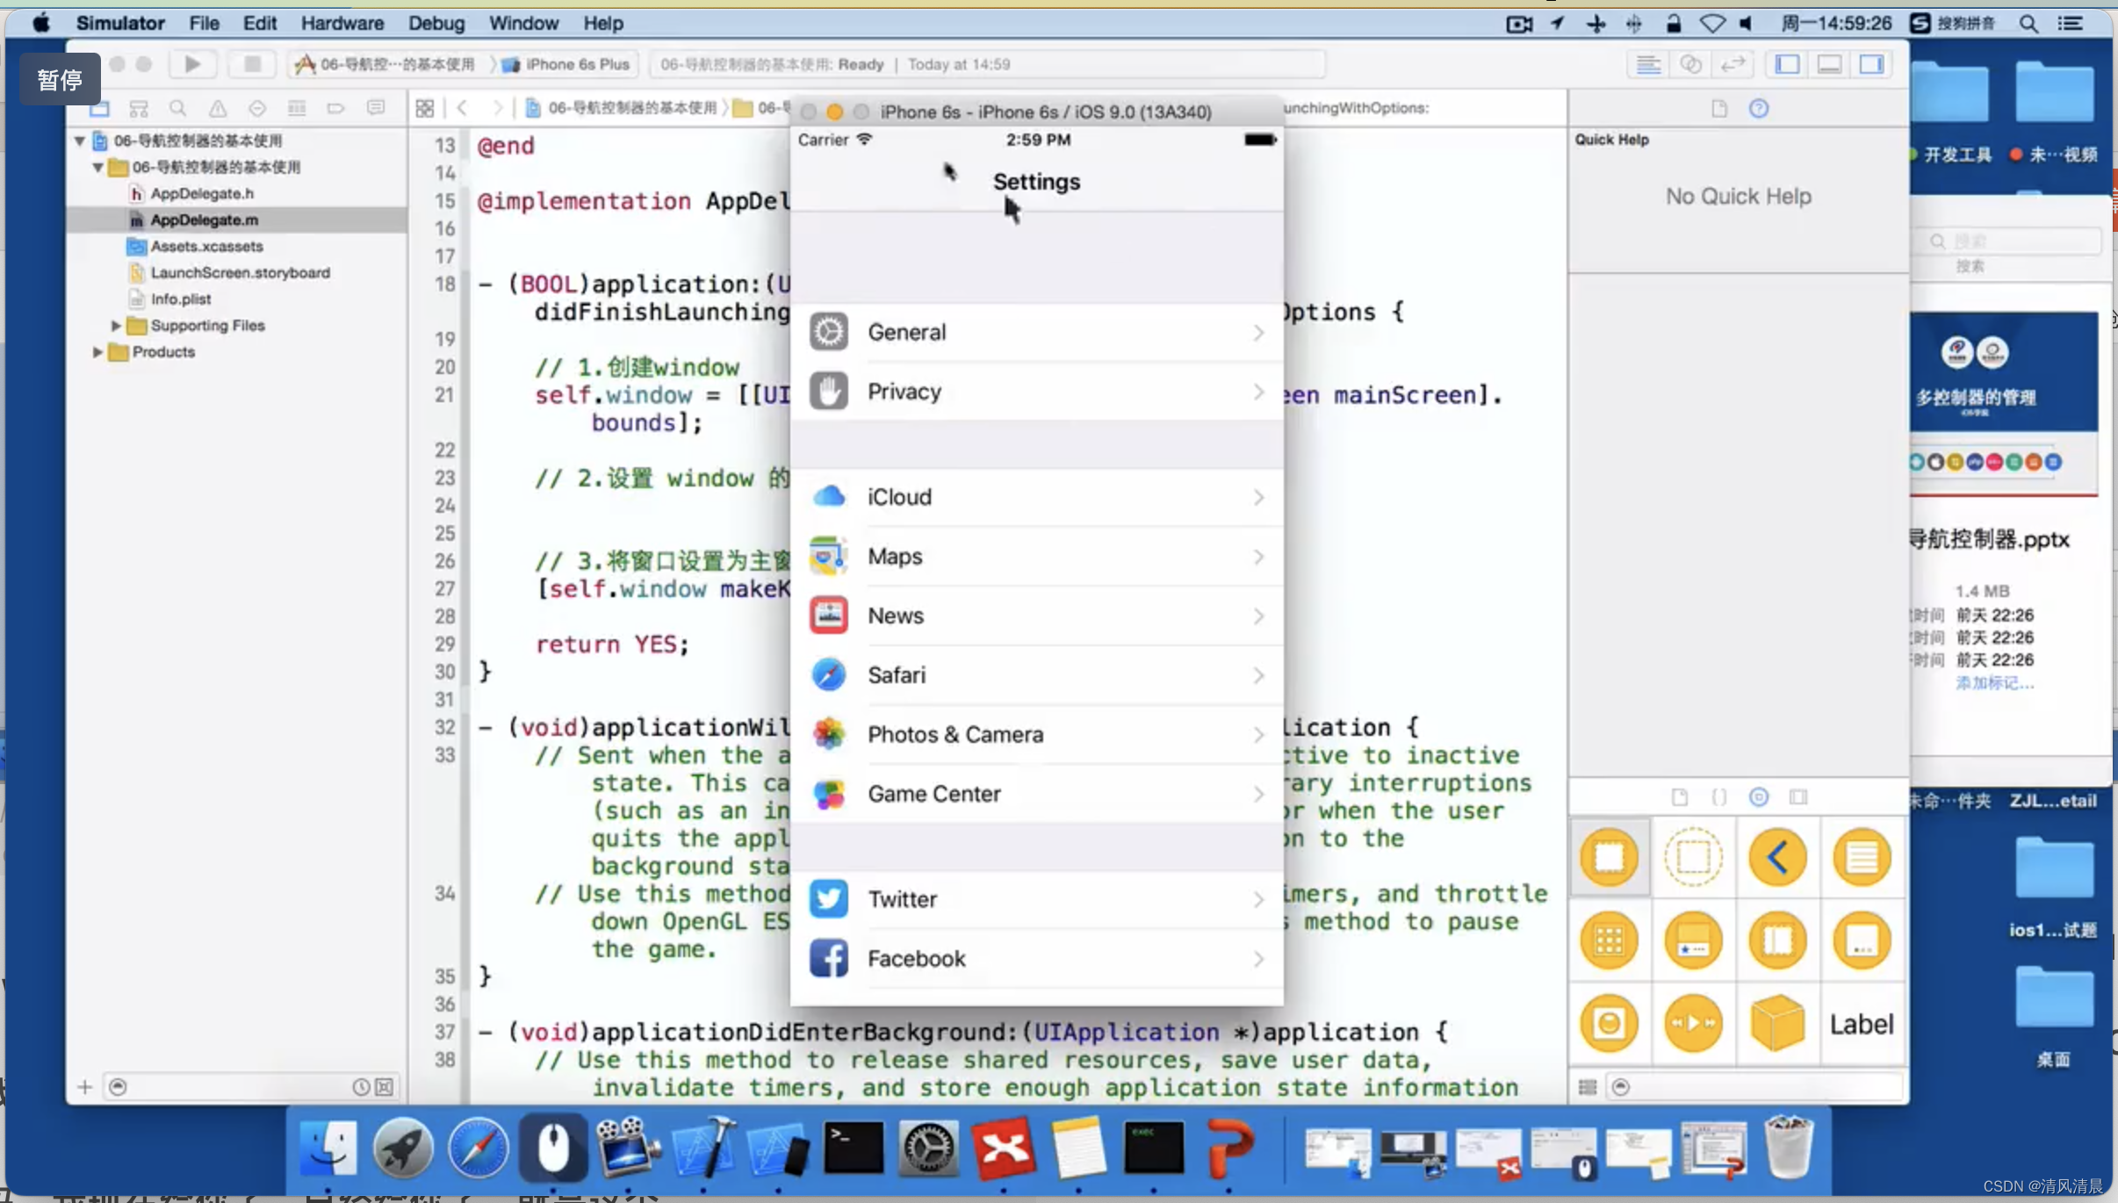Open the Apple menu
Screen dimensions: 2118x1203
[x=41, y=24]
